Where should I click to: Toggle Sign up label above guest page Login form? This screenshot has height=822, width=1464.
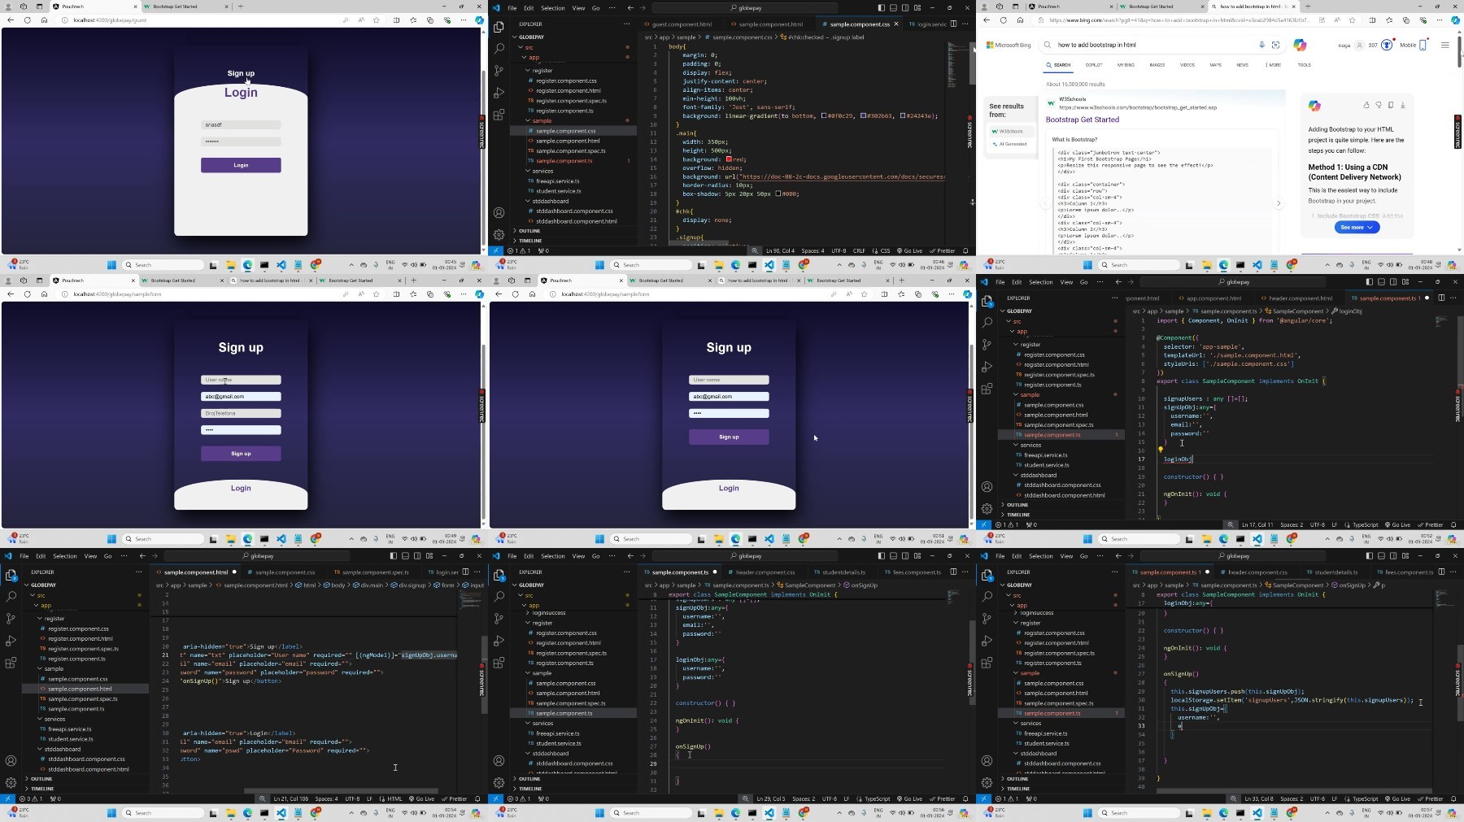coord(241,73)
